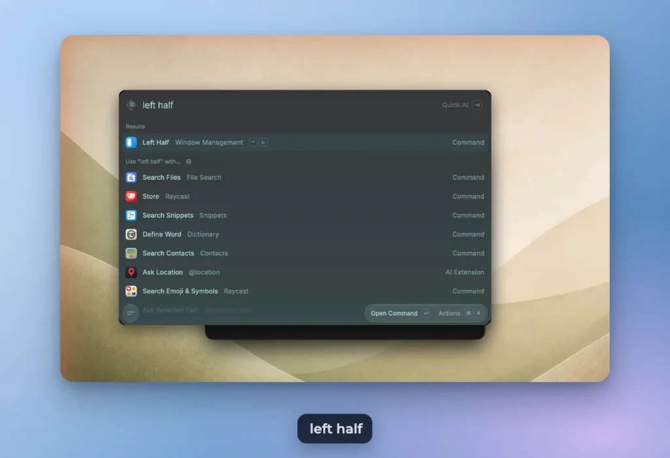Click the 'Contacts' subtitle text

pos(214,253)
